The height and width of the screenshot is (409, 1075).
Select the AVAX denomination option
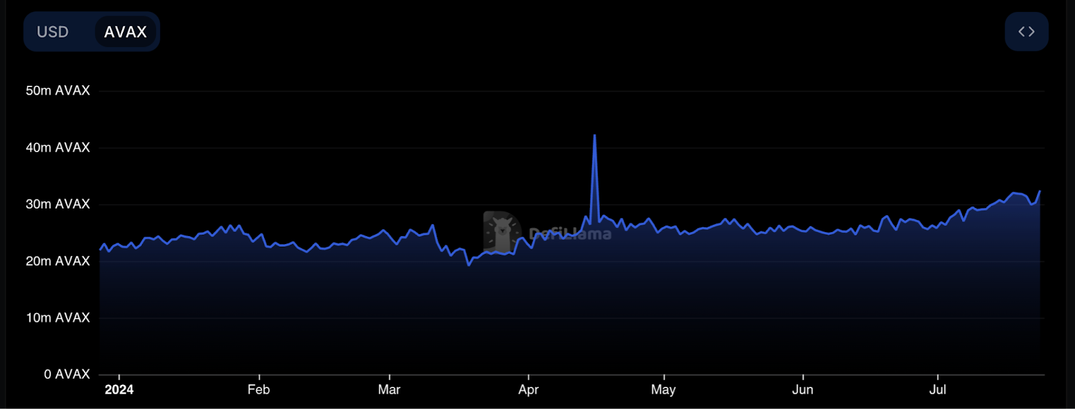tap(126, 32)
